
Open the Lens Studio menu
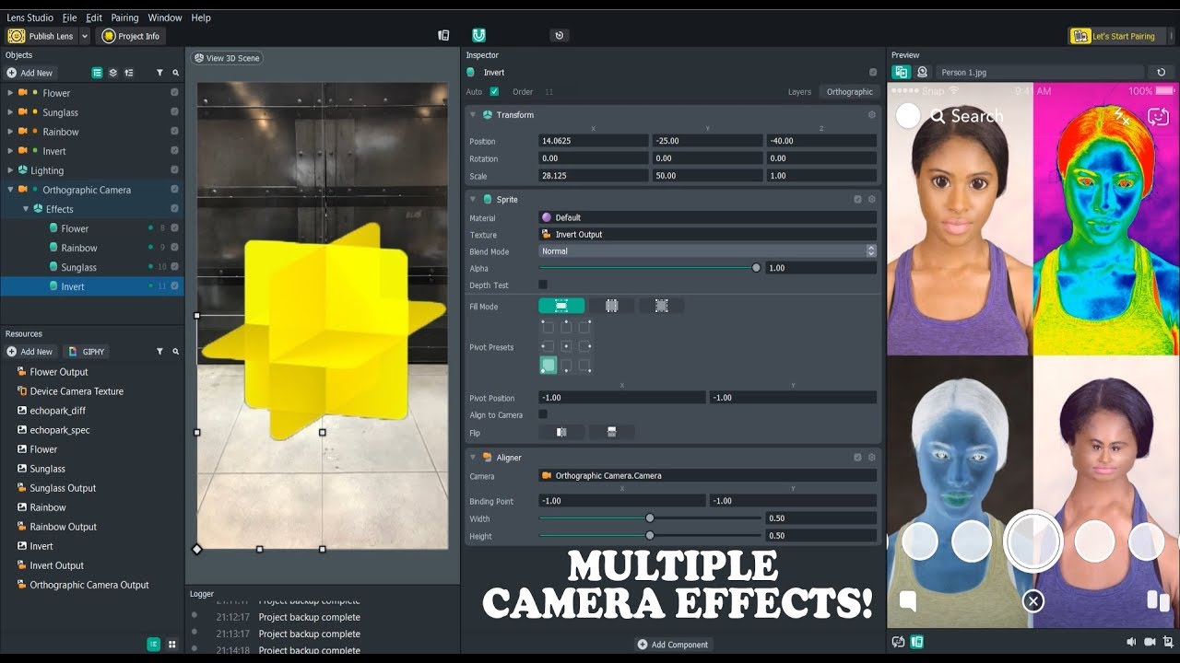tap(29, 17)
